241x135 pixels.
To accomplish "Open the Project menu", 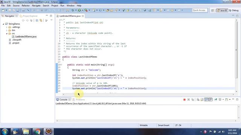I will click(55, 6).
